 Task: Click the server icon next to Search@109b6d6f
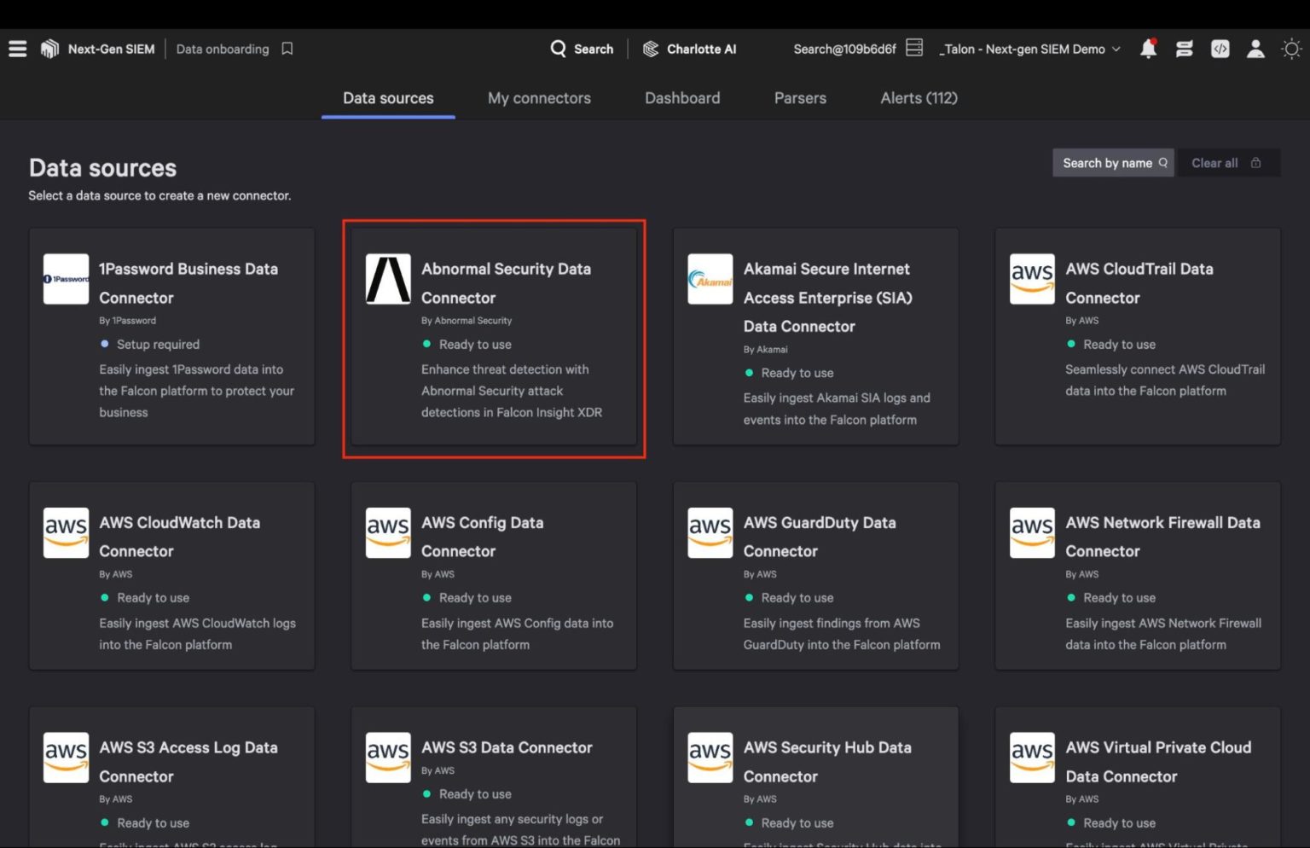tap(913, 49)
